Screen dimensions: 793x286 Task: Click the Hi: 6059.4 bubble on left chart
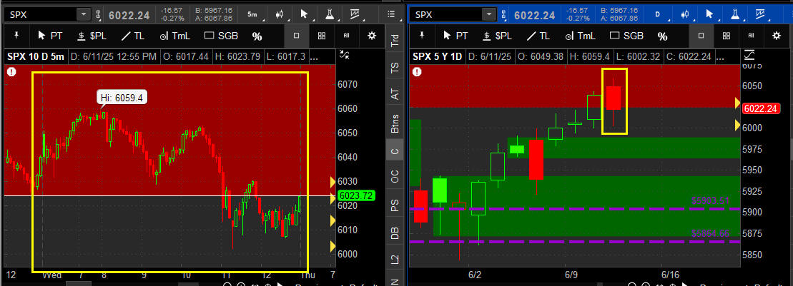tap(122, 98)
